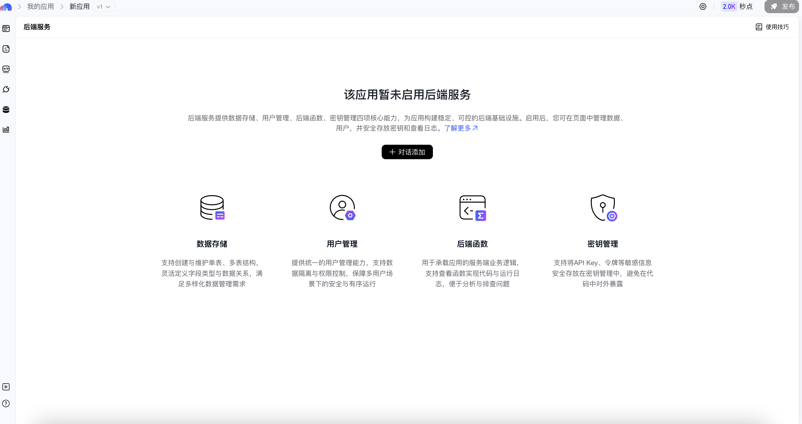Image resolution: width=802 pixels, height=424 pixels.
Task: Go to 我的应用 breadcrumb
Action: 40,6
